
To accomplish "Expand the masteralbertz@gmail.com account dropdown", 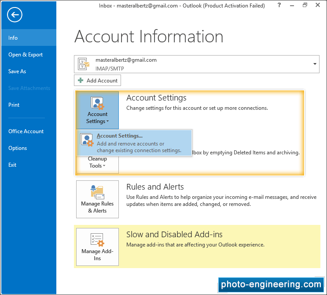I will pyautogui.click(x=196, y=64).
